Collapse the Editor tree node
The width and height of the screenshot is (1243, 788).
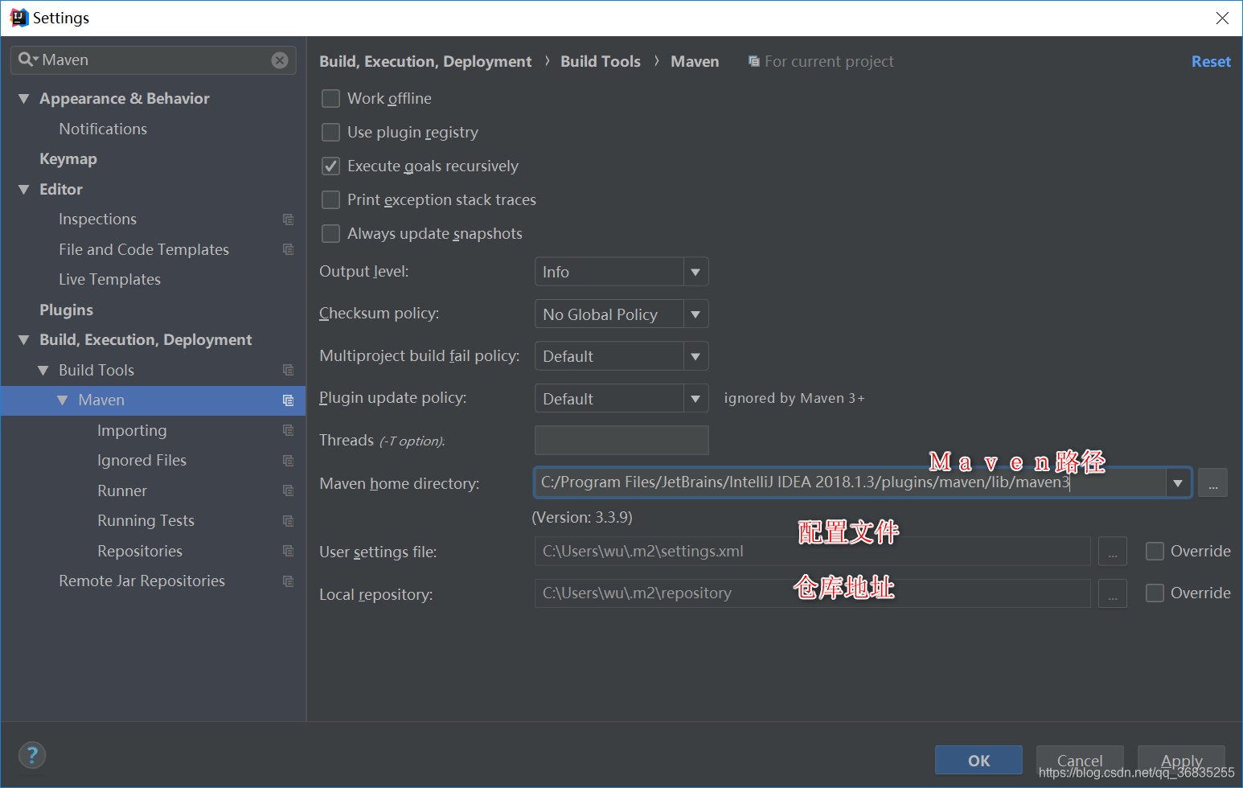[x=24, y=190]
